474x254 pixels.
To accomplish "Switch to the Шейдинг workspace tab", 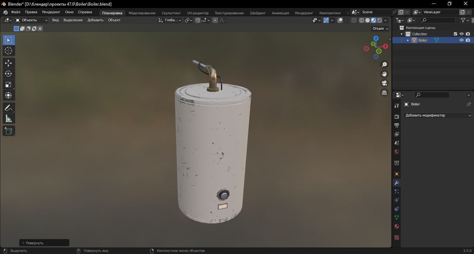I will click(258, 13).
